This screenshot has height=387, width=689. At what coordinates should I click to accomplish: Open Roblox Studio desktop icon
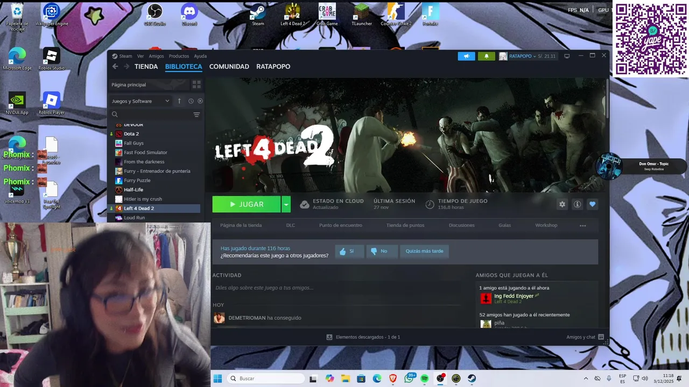click(52, 59)
